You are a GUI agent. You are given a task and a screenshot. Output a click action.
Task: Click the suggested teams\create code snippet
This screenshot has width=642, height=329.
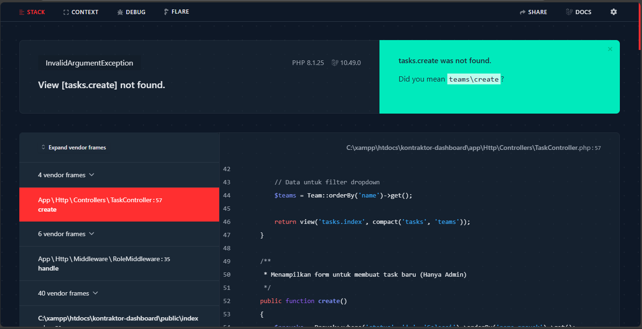[x=473, y=79]
